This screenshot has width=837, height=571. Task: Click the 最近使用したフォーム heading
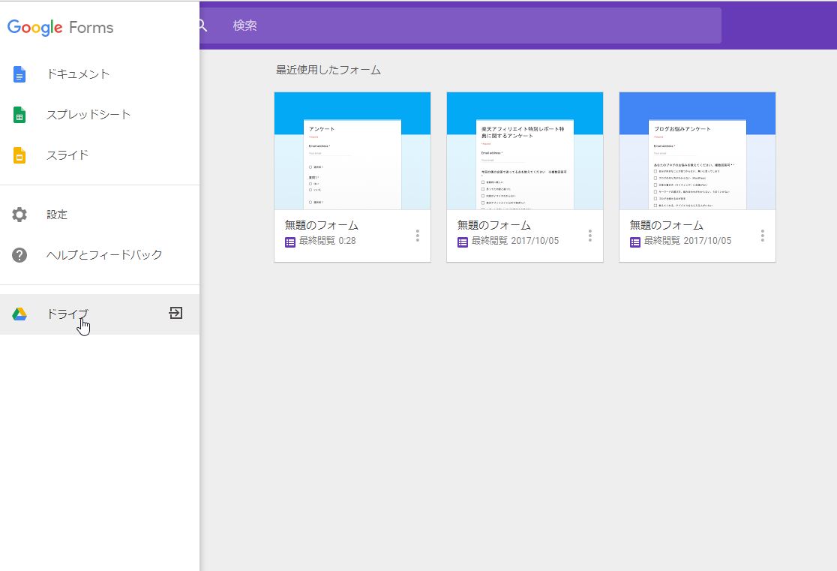[x=328, y=70]
